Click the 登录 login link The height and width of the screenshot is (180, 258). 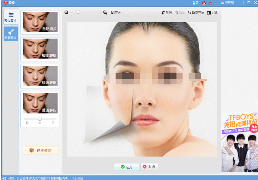pyautogui.click(x=196, y=2)
